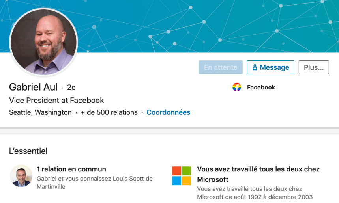Click the "Seattle, Washington" location text
Screen dimensions: 339x203
point(40,112)
